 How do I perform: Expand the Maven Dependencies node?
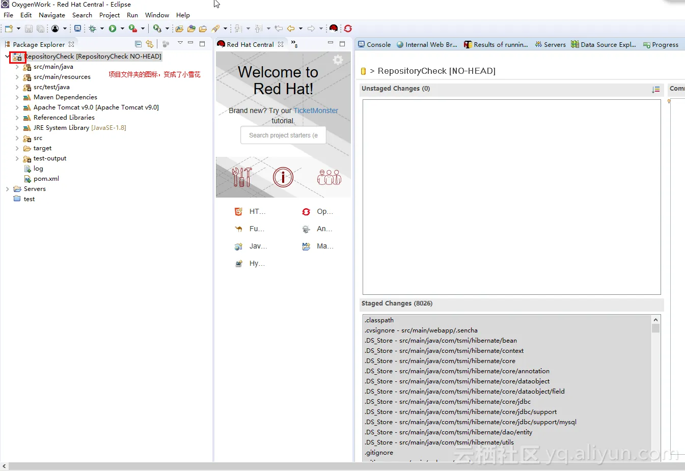point(17,97)
